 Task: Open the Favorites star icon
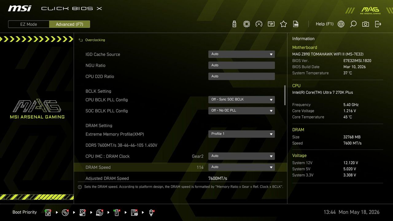[x=283, y=24]
